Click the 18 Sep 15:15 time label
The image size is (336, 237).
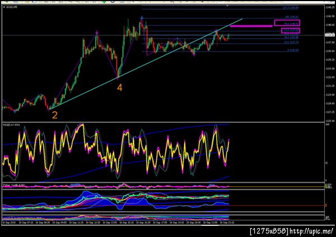[x=127, y=222]
